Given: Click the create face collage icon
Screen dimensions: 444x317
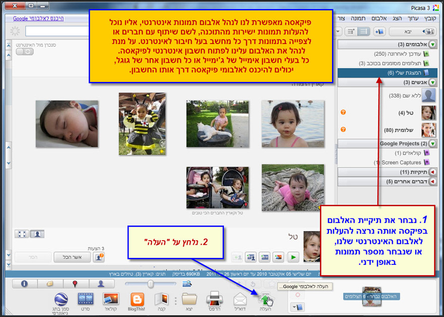Looking at the screenshot, I should click(251, 257).
